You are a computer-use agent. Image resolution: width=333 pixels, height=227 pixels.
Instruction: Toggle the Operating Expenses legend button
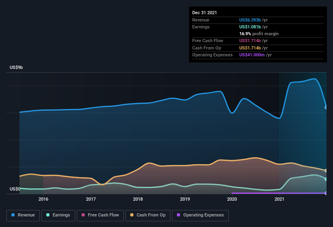coord(200,215)
